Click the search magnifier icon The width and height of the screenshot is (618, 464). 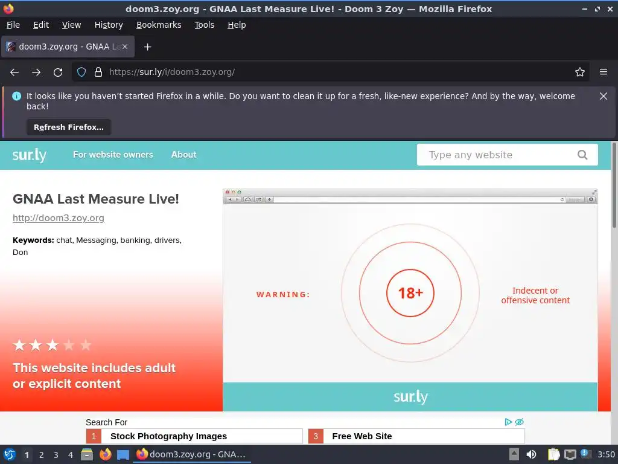[x=582, y=155]
